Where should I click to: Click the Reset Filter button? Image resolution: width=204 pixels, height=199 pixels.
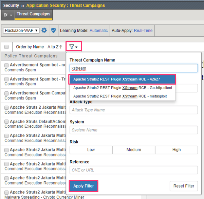184,186
